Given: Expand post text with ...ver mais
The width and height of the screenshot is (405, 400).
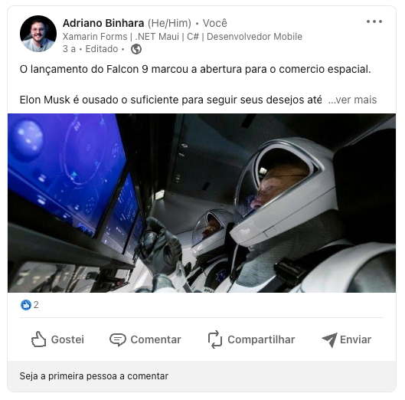Looking at the screenshot, I should [352, 100].
